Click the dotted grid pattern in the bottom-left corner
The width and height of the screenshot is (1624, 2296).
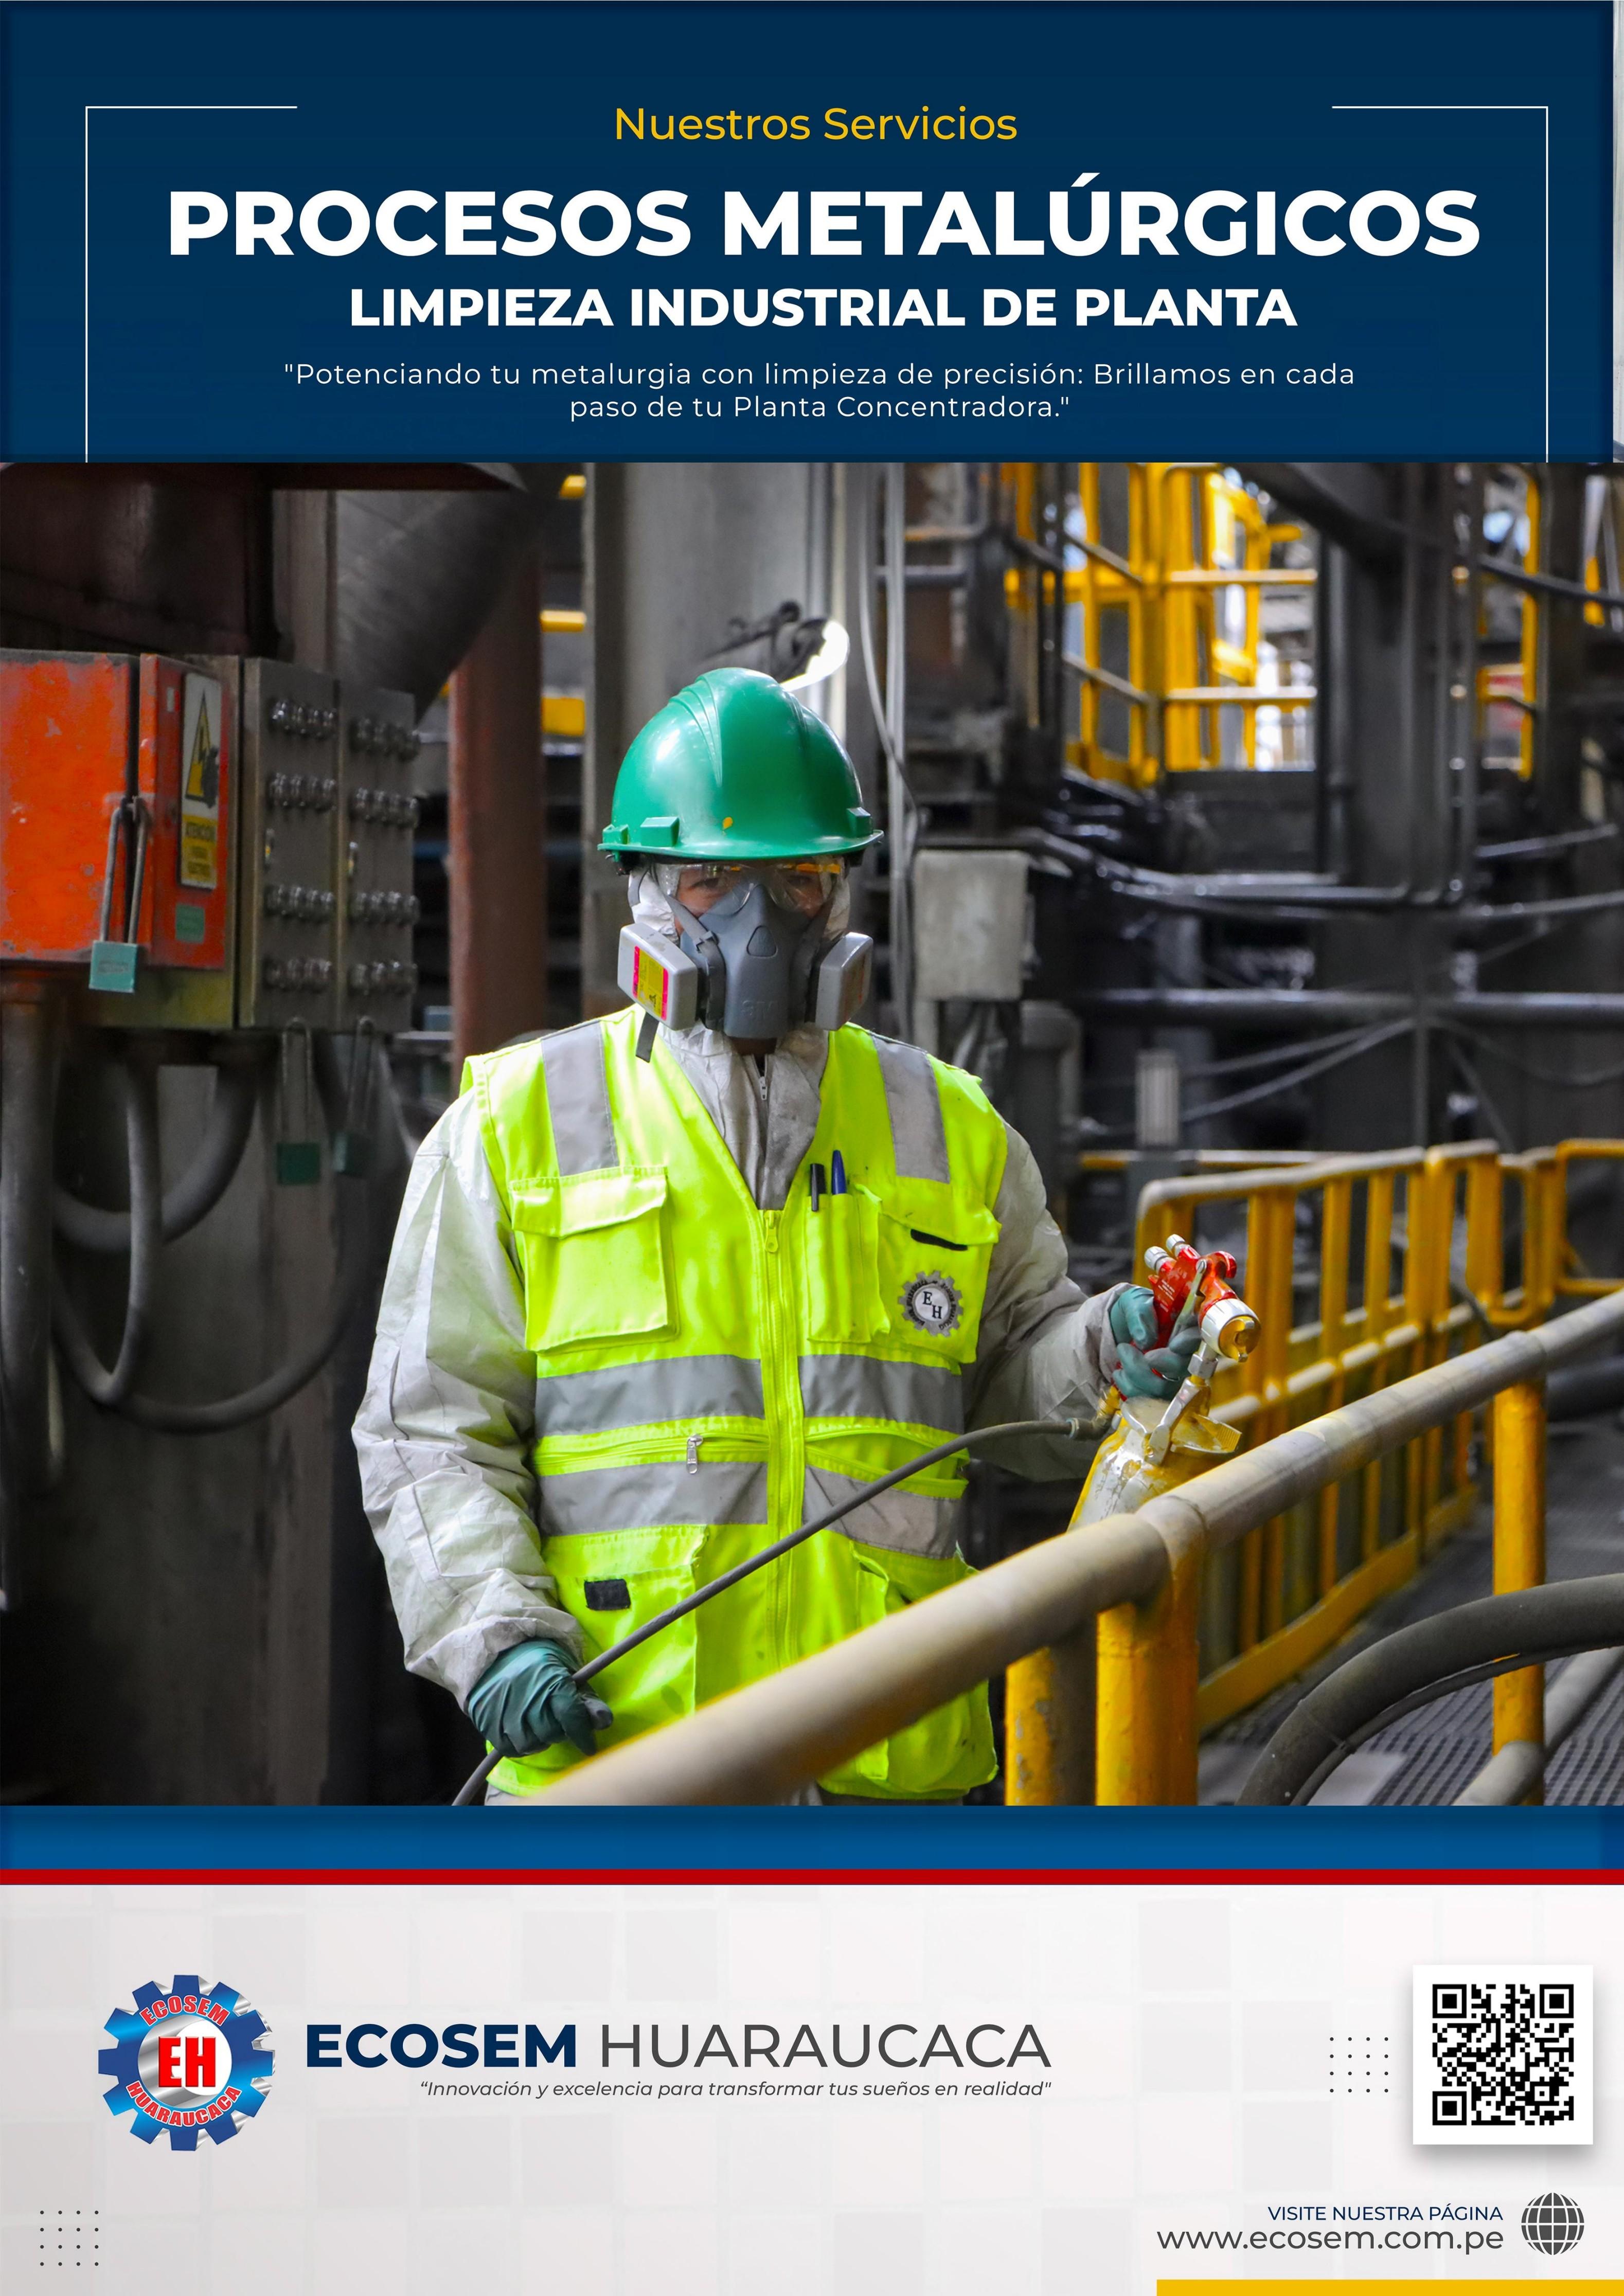[69, 2238]
